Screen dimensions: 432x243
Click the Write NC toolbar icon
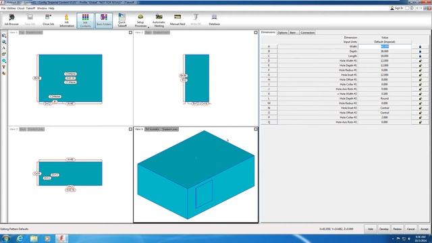[196, 20]
